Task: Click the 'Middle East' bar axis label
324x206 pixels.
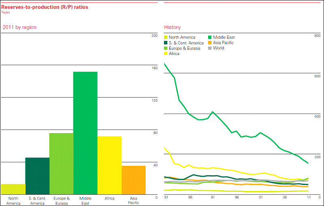Action: click(85, 201)
